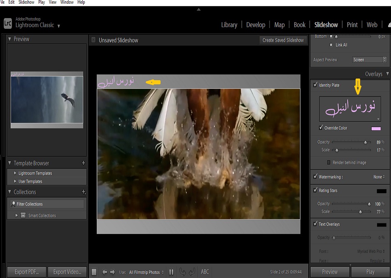Viewport: 391px width, 278px height.
Task: Add new template with plus icon
Action: tap(84, 163)
